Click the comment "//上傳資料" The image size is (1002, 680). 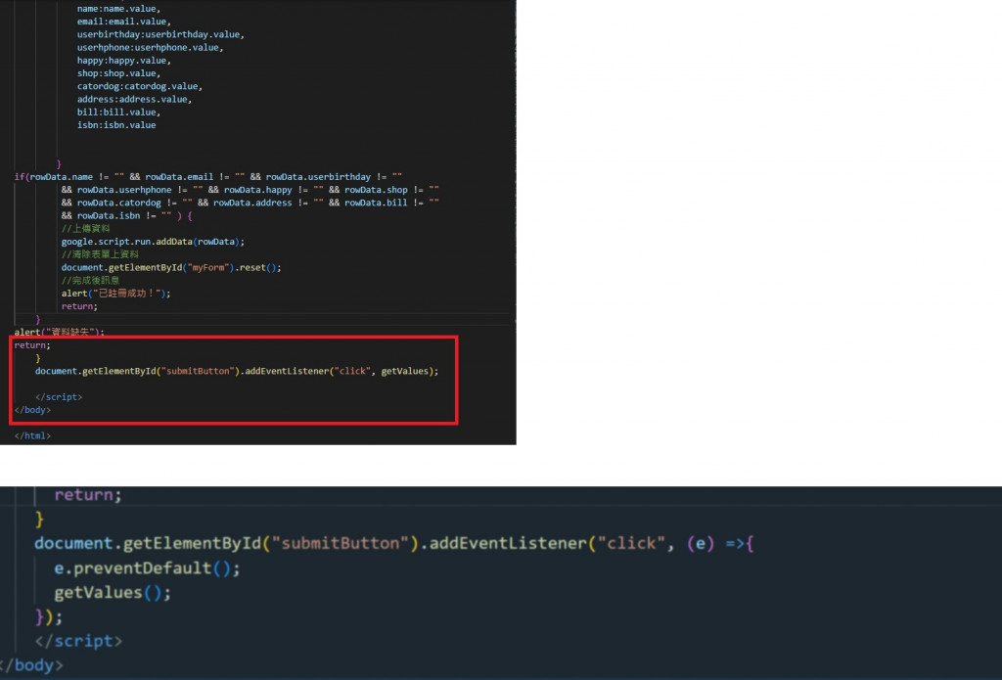[86, 228]
